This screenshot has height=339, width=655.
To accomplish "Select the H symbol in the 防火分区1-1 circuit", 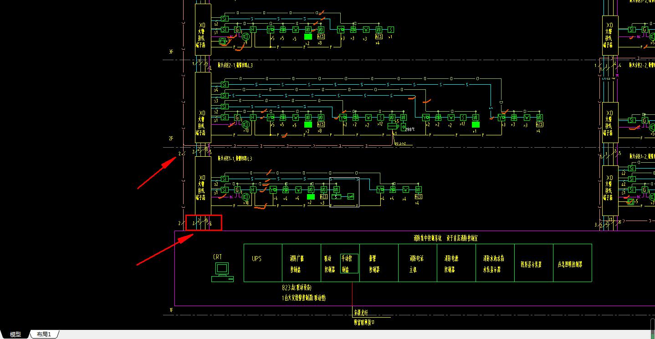I will click(253, 190).
